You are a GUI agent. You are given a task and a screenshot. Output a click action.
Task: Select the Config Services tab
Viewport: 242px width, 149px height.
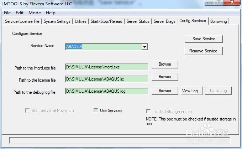(193, 21)
